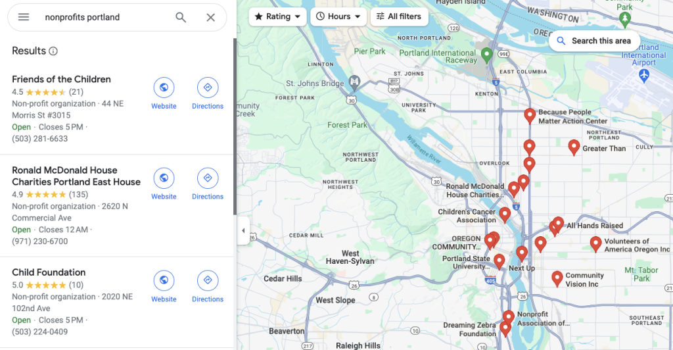Click the Because People Matter Action Center pin
This screenshot has height=350, width=673.
[x=530, y=116]
